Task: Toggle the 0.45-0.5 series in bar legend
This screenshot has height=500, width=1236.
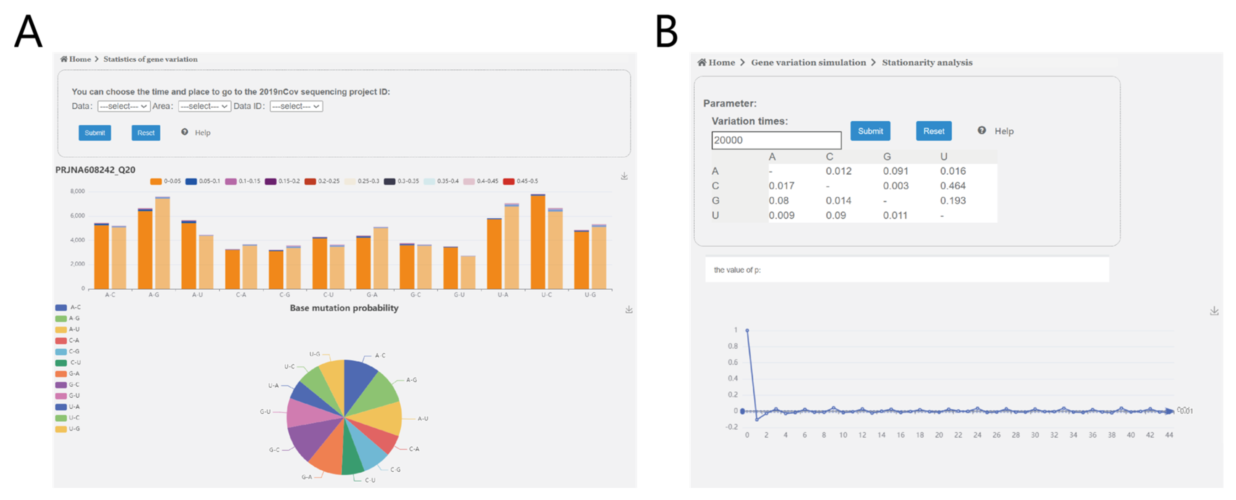Action: pyautogui.click(x=508, y=181)
